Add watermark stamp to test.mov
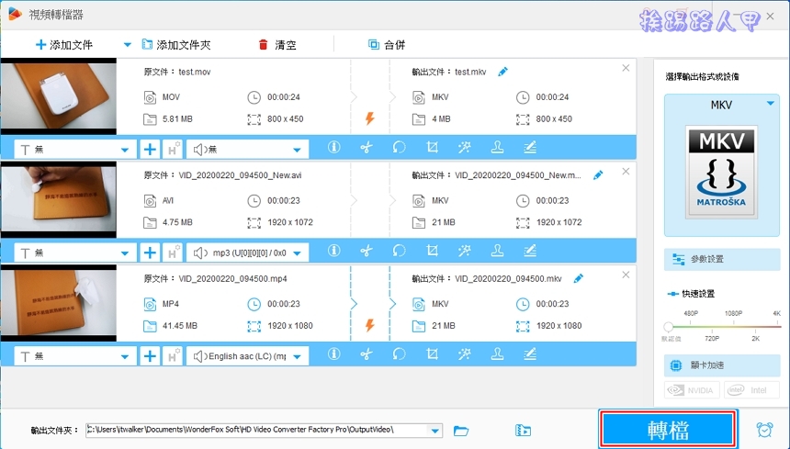The image size is (790, 449). click(497, 148)
